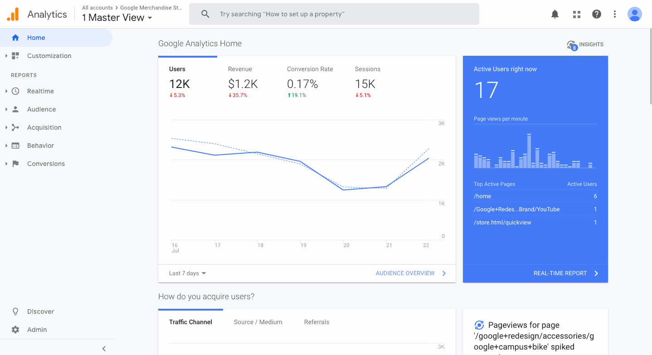This screenshot has width=652, height=355.
Task: Open the Audience Overview link
Action: (x=405, y=273)
